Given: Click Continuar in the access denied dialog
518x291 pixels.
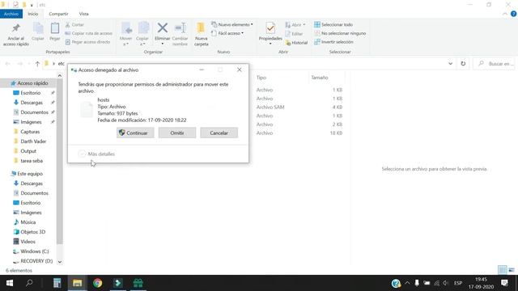Looking at the screenshot, I should pos(135,133).
